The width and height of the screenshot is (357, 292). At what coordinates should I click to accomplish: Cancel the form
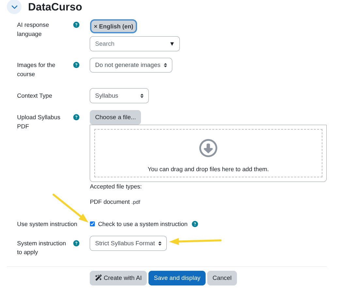point(222,278)
